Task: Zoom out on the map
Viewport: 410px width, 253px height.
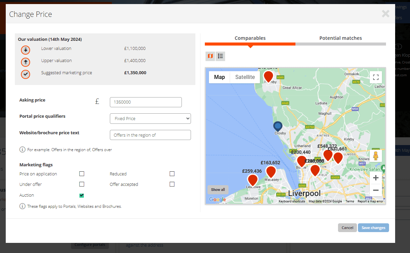Action: point(376,190)
